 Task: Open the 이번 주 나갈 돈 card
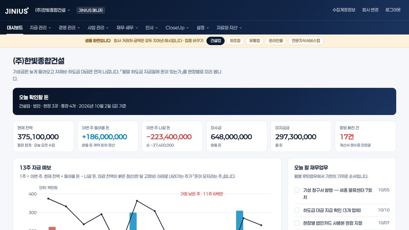[x=172, y=136]
